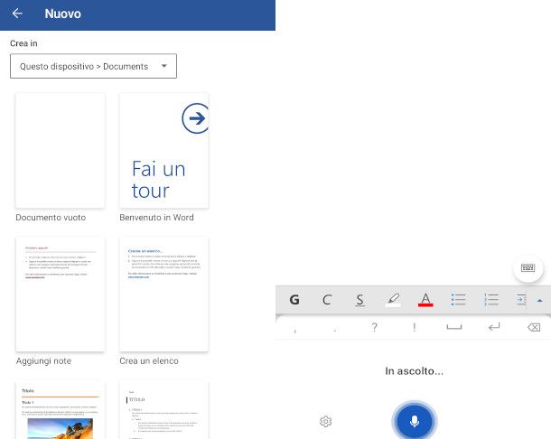
Task: Open the TITOLO outline template thumbnail
Action: click(x=163, y=410)
